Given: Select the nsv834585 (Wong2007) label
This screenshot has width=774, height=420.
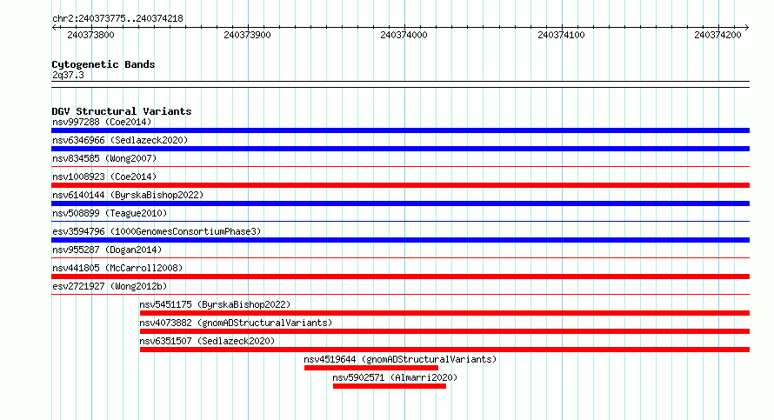Looking at the screenshot, I should tap(104, 158).
